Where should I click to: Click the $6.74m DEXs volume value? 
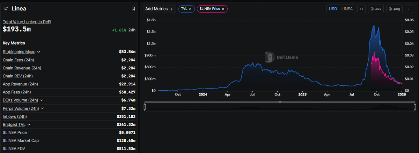click(x=128, y=100)
